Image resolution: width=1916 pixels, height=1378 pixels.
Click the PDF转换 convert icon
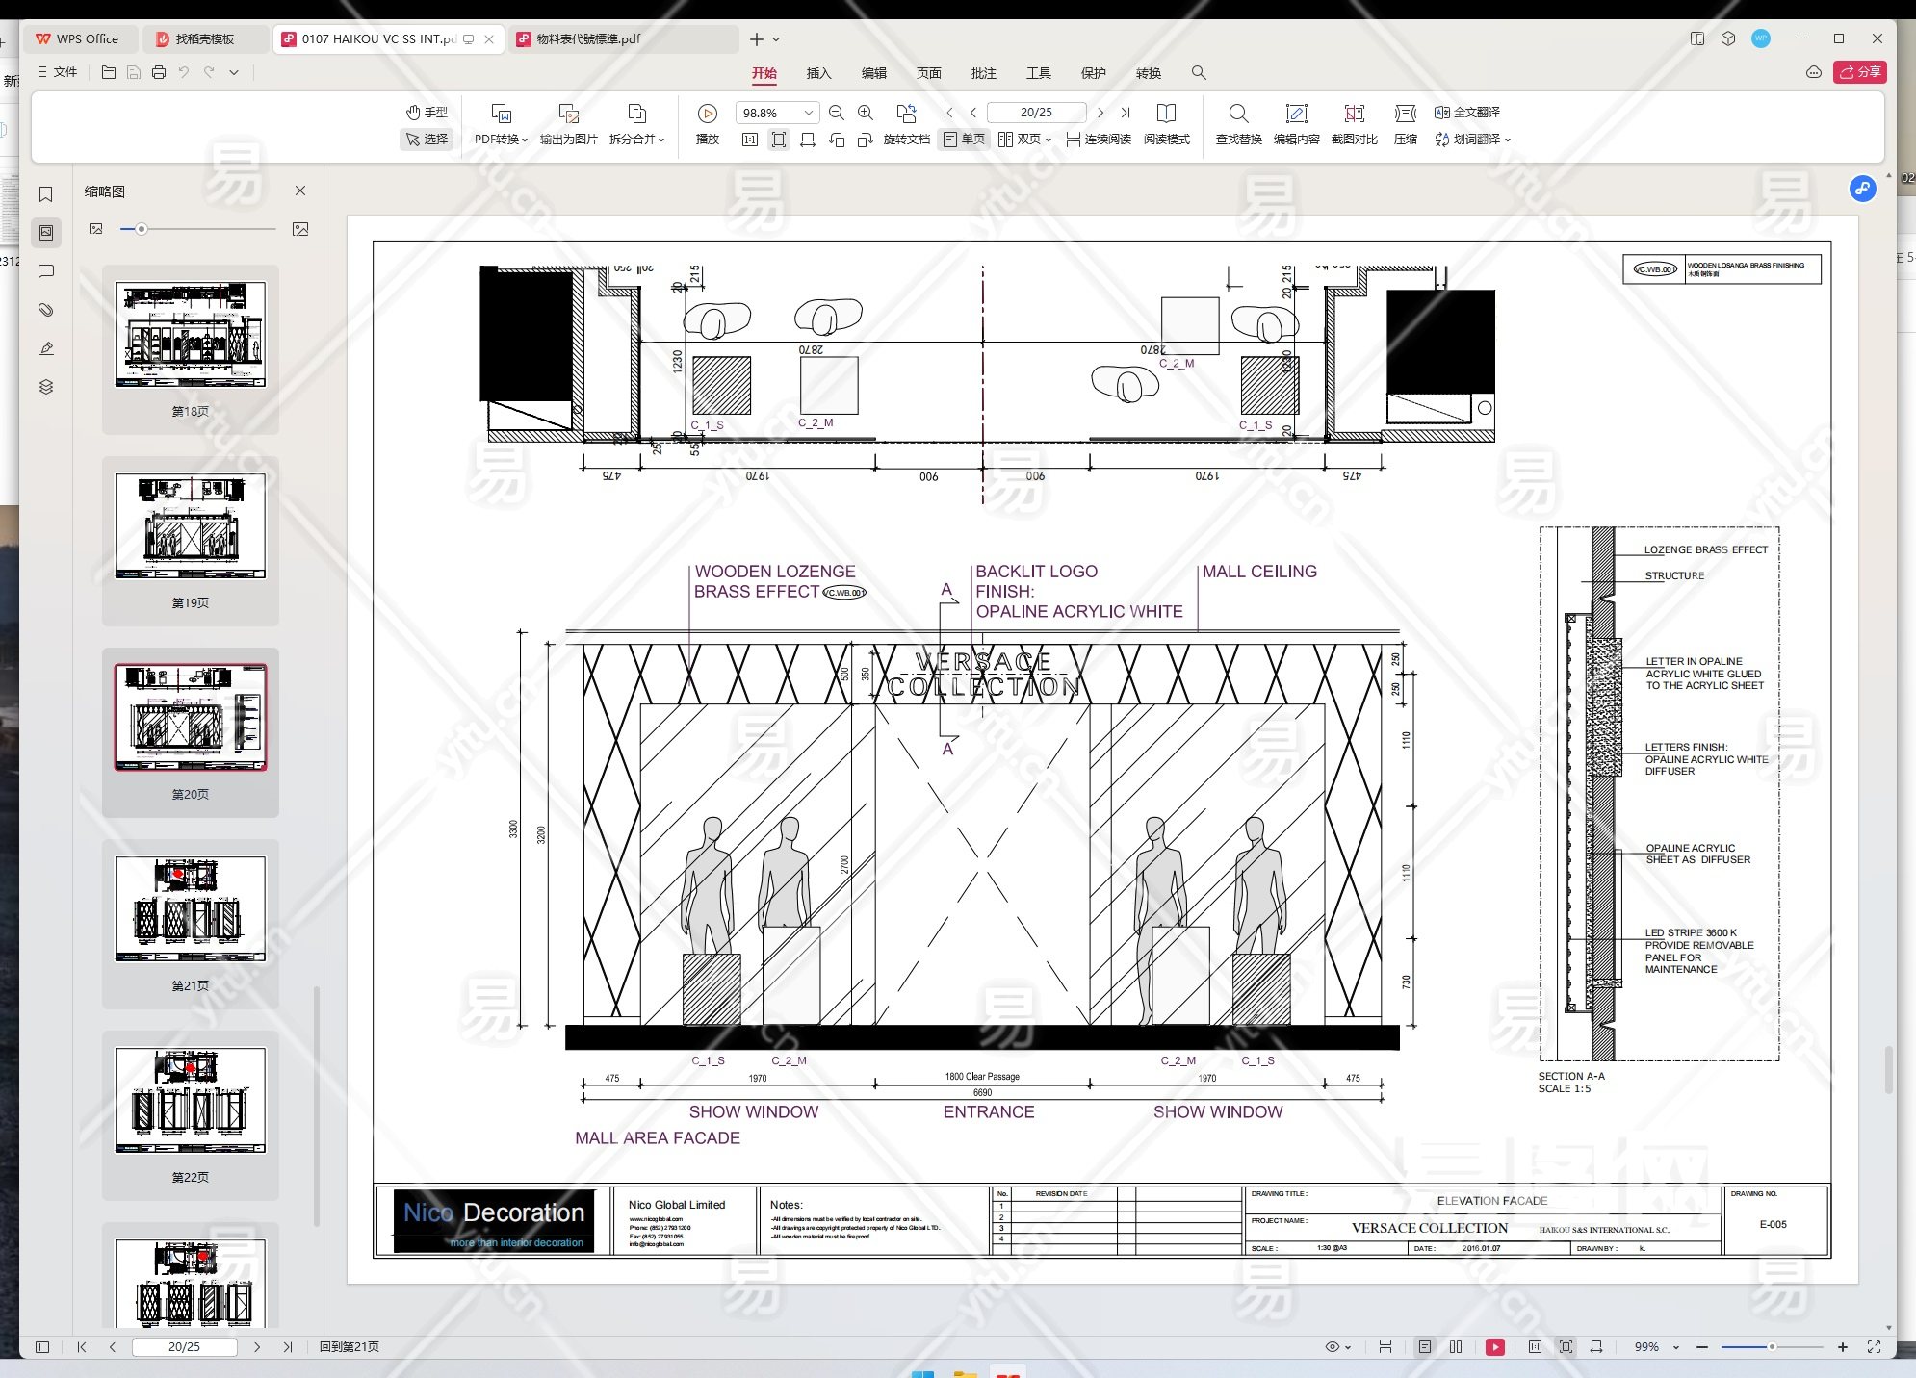(x=501, y=114)
